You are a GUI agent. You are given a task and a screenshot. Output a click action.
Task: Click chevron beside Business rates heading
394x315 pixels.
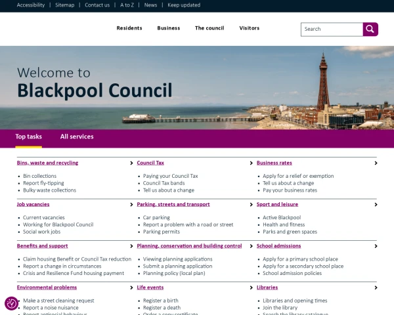pos(376,163)
